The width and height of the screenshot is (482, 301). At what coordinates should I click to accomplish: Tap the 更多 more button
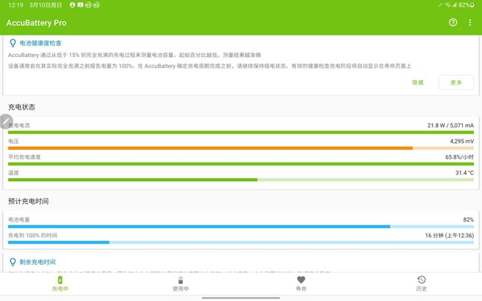(x=456, y=82)
